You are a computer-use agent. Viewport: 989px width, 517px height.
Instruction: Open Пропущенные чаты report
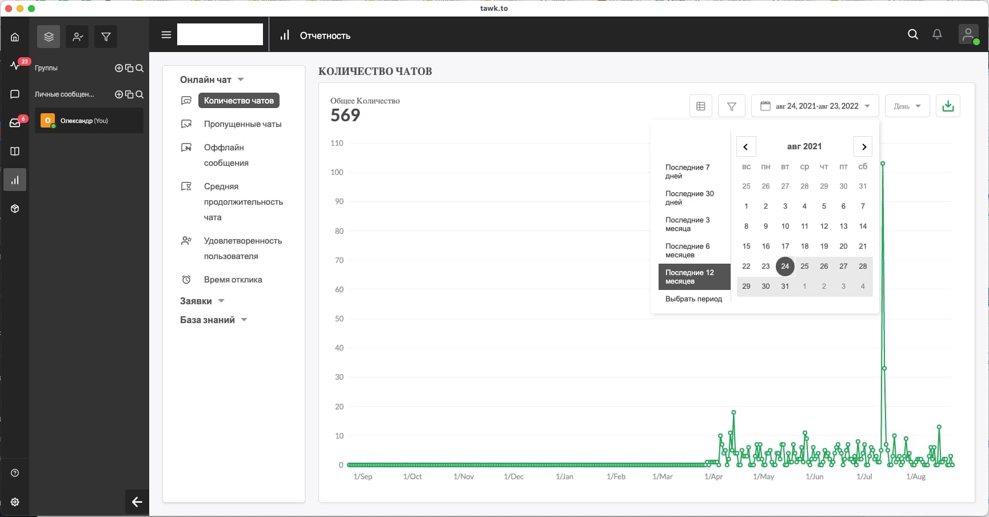pos(242,124)
